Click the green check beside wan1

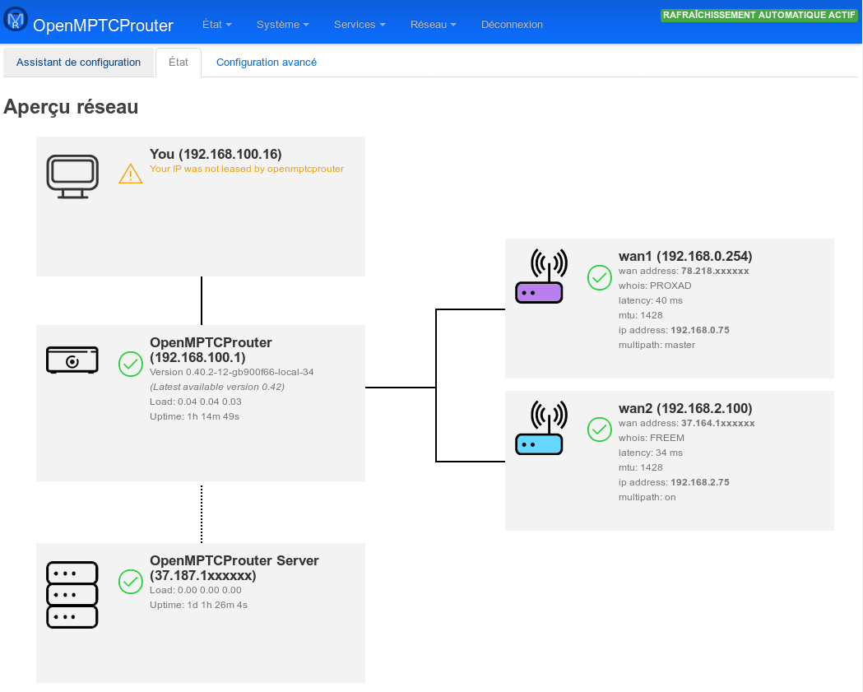600,277
